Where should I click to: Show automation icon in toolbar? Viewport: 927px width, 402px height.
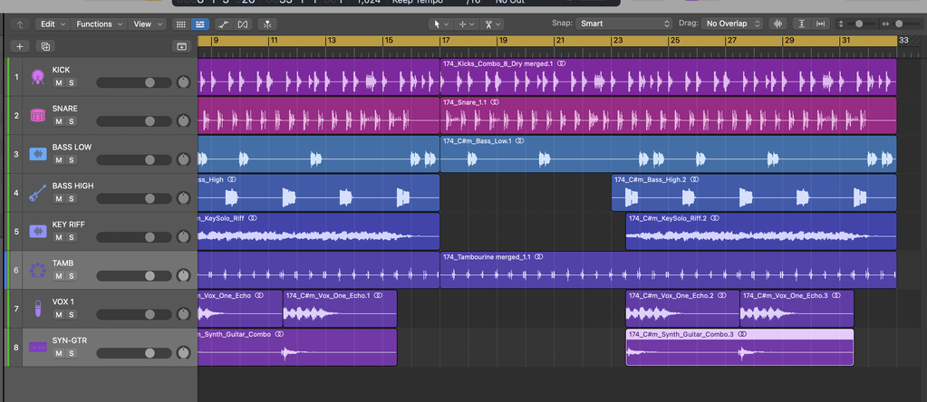point(223,24)
